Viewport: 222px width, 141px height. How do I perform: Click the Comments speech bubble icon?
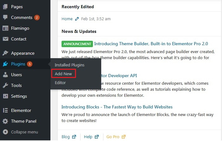click(x=5, y=17)
